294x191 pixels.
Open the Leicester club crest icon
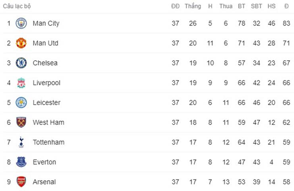pos(21,103)
